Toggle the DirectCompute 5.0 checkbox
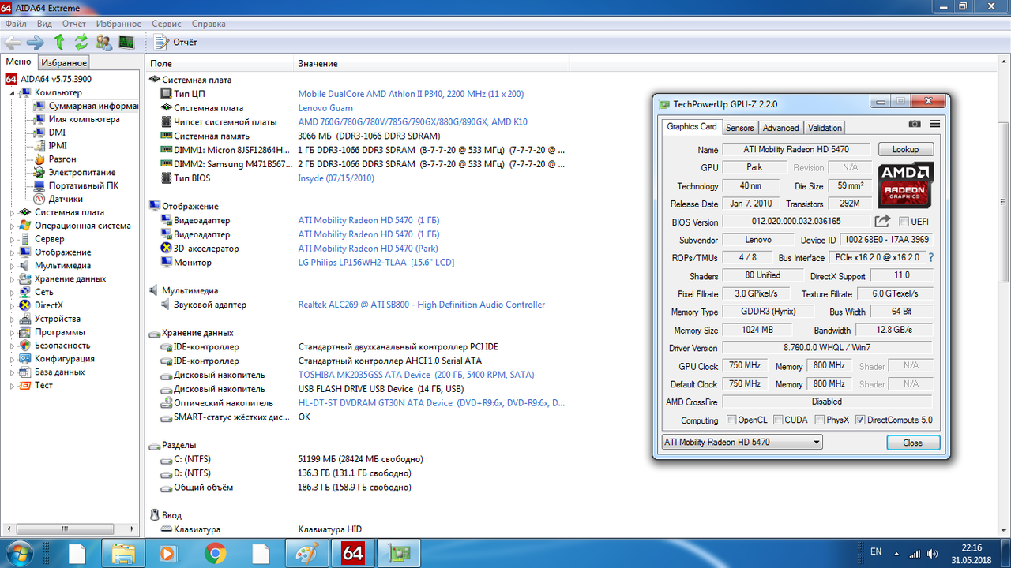This screenshot has height=568, width=1011. coord(860,420)
